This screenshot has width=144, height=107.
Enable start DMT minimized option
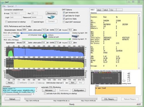(x=64, y=22)
